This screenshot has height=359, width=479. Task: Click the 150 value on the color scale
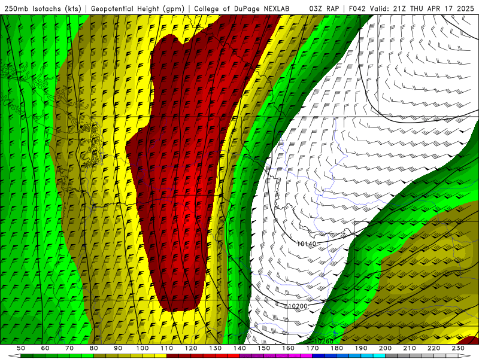point(264,348)
